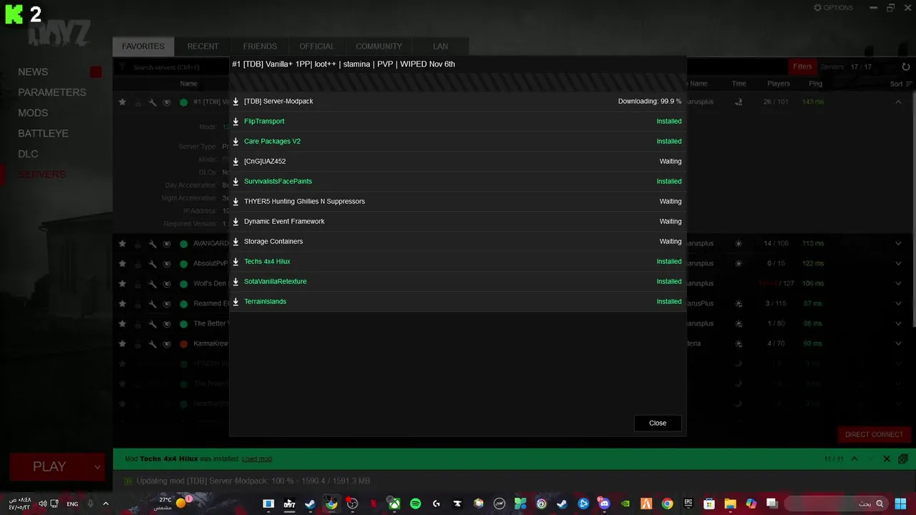Viewport: 916px width, 515px height.
Task: Toggle favorite star on AVANGARD server
Action: click(122, 244)
